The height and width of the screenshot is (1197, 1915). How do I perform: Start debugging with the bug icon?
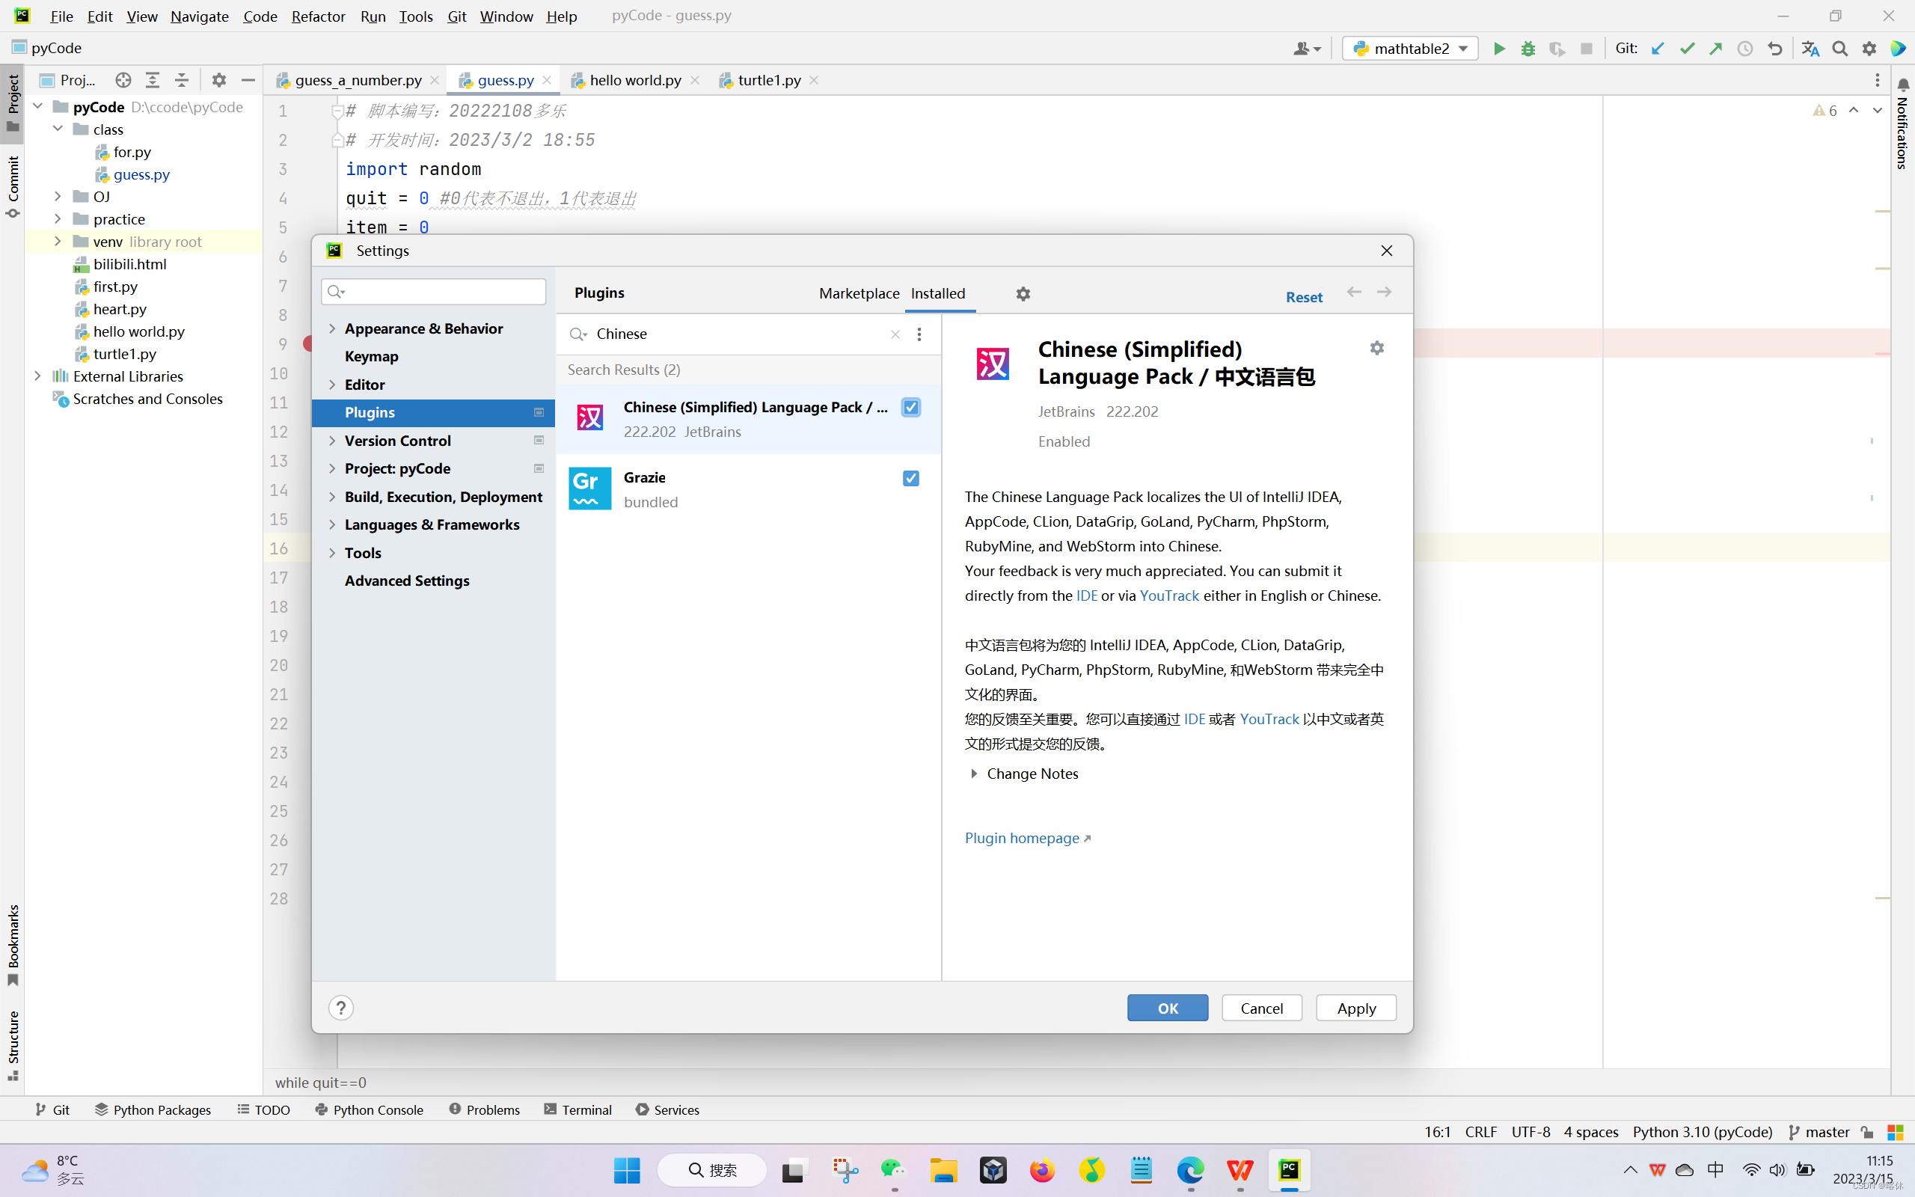tap(1528, 49)
